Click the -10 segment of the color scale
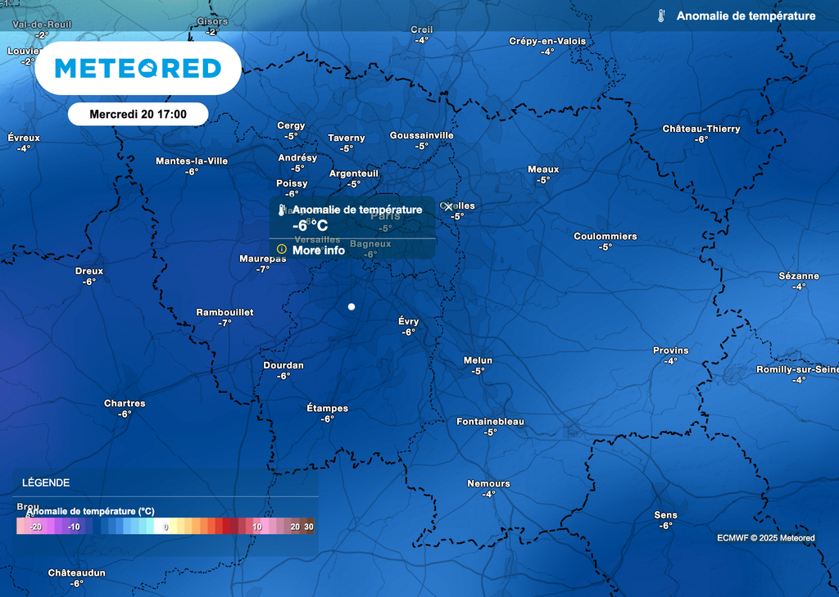Screen dimensions: 839x597 [x=72, y=527]
